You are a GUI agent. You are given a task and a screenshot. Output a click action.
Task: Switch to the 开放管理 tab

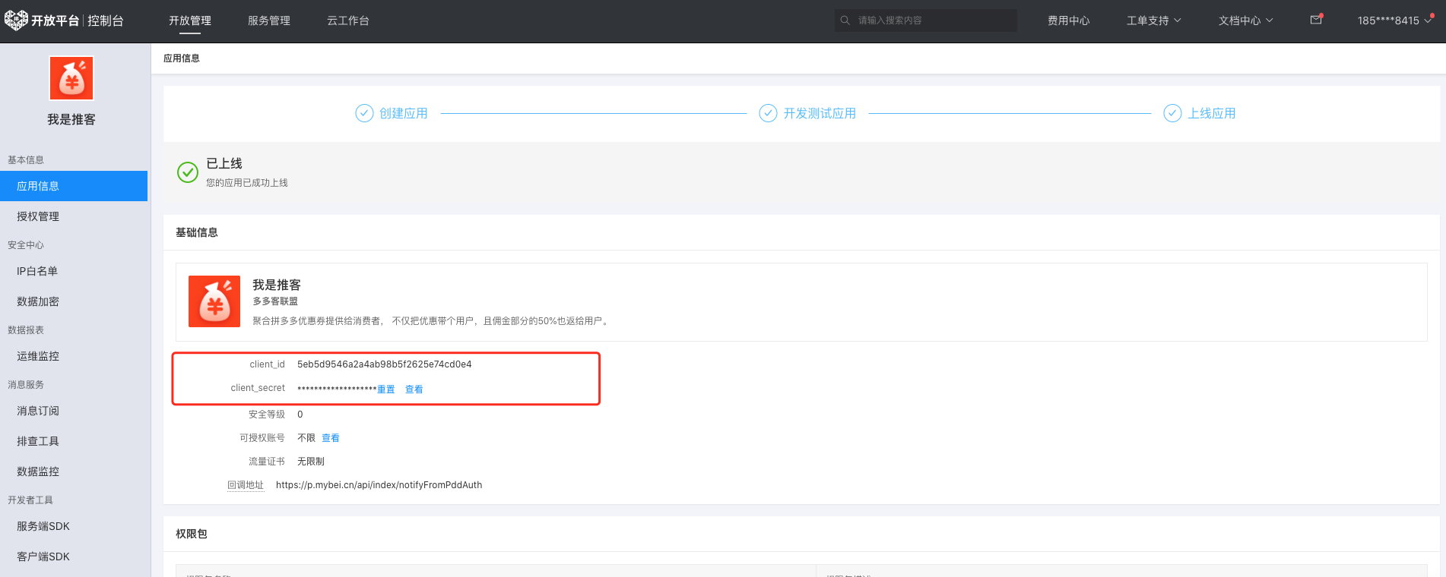pyautogui.click(x=190, y=20)
